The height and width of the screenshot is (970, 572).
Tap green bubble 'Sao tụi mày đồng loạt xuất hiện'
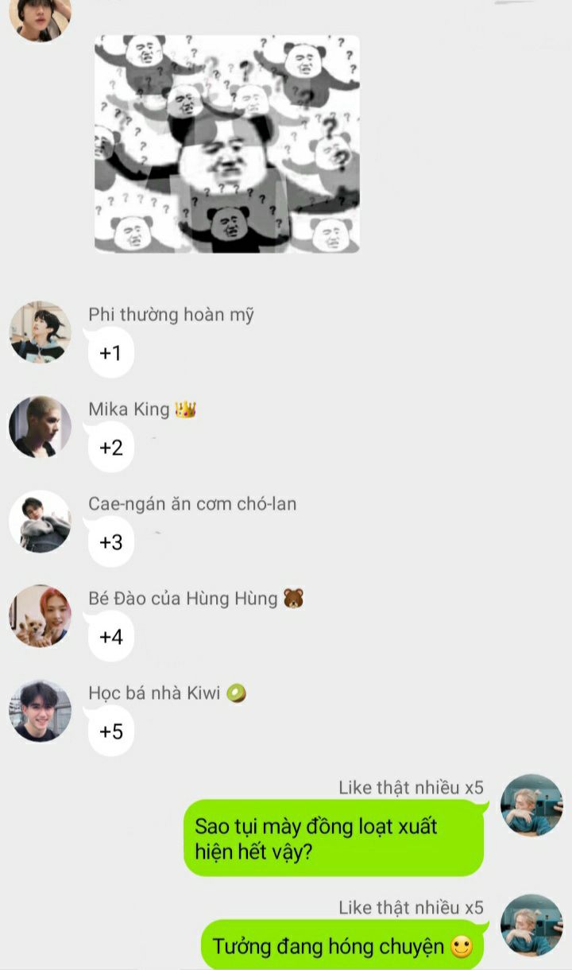pyautogui.click(x=334, y=839)
